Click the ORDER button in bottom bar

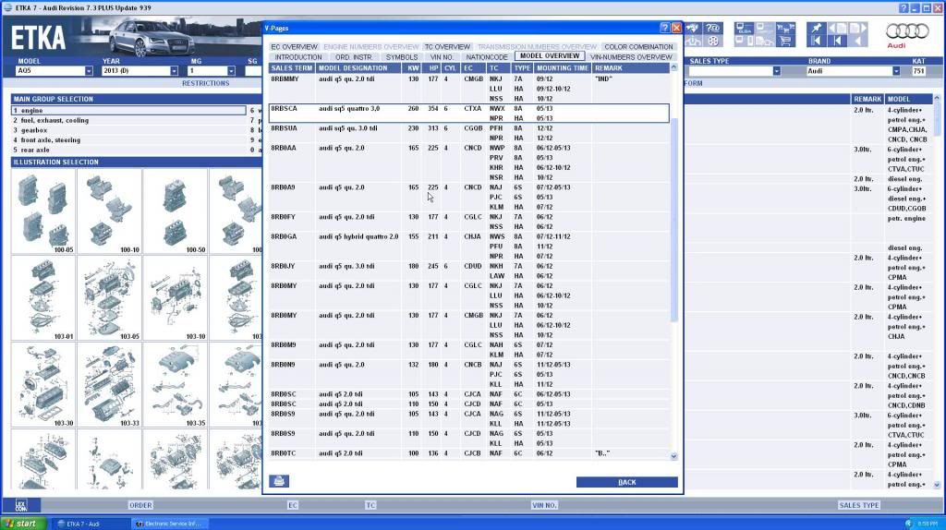140,505
